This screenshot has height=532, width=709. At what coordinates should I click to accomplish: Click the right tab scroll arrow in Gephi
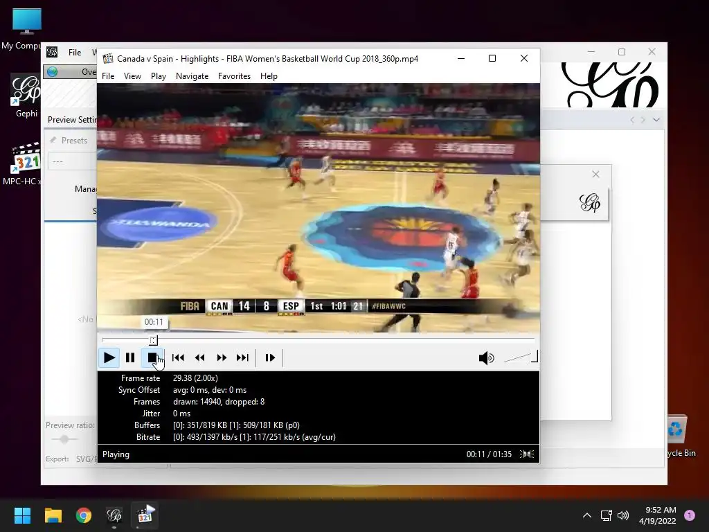coord(643,120)
